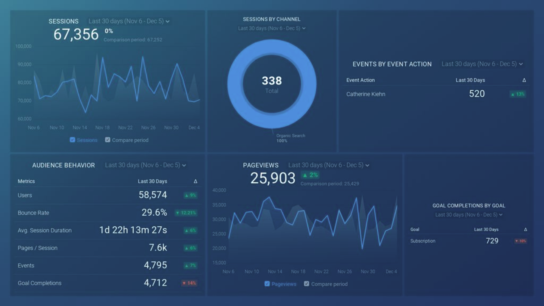544x306 pixels.
Task: Toggle Compare period checkbox in Pageviews chart
Action: coord(307,284)
